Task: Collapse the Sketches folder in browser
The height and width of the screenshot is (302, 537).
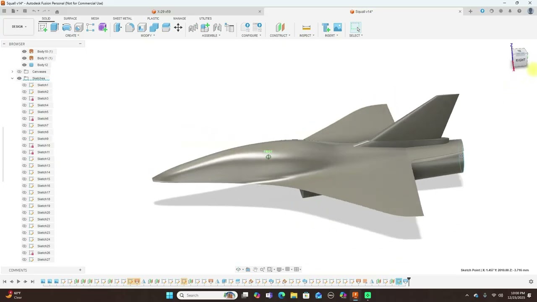Action: click(12, 78)
